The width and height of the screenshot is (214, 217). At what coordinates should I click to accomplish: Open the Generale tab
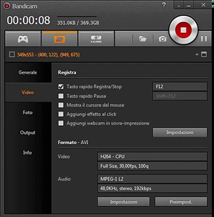(28, 72)
